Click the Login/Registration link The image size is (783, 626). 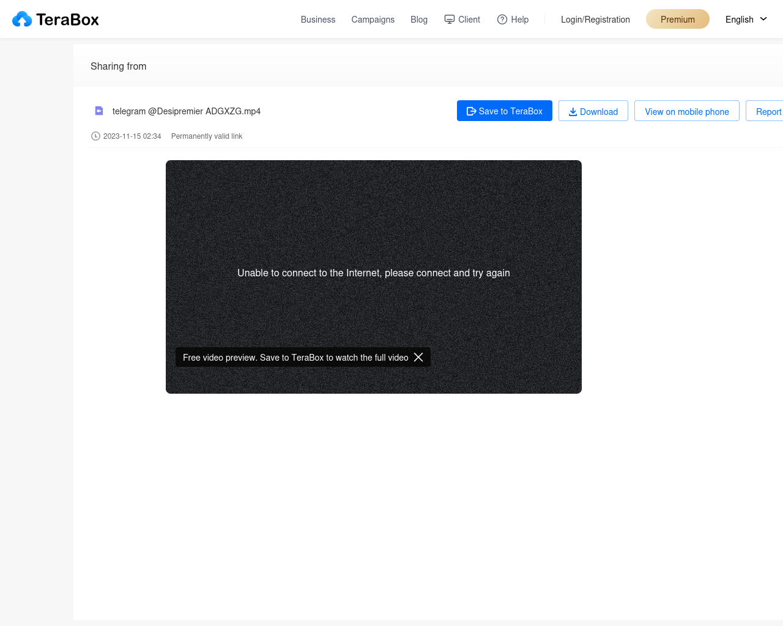click(595, 20)
